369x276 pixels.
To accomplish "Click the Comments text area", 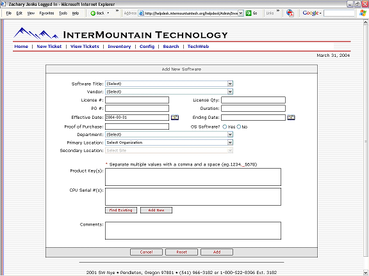I will [193, 231].
